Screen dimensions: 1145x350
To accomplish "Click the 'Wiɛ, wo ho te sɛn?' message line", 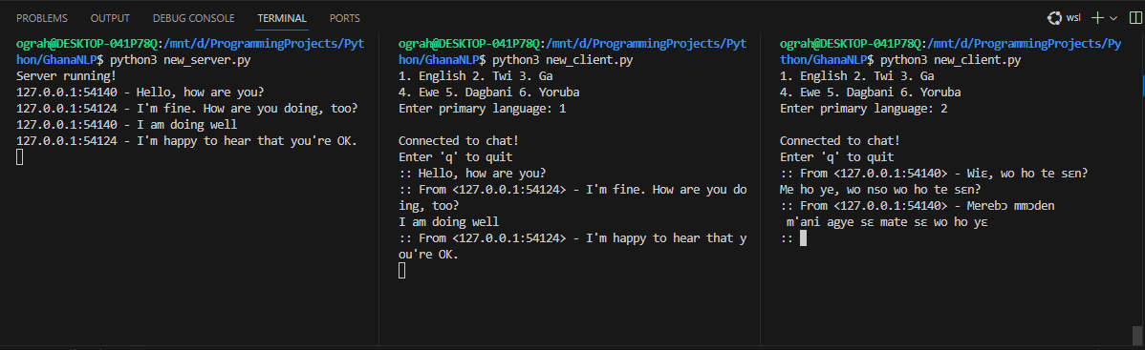I will (935, 173).
